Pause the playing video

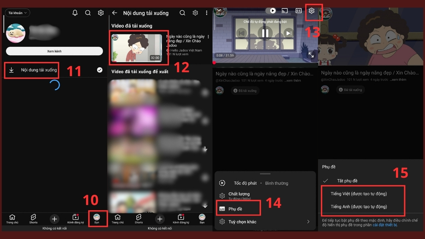265,33
